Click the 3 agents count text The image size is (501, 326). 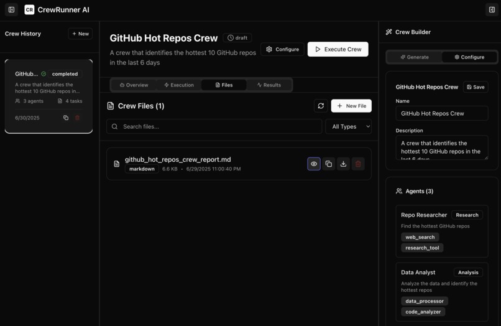[33, 101]
